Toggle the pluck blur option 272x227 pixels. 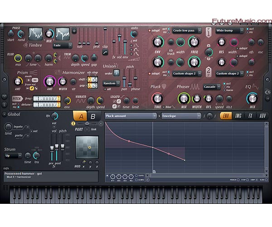164,107
